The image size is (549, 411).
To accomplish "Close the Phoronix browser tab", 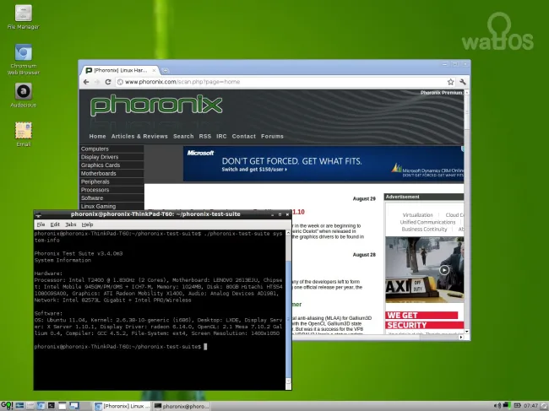I will [x=154, y=70].
